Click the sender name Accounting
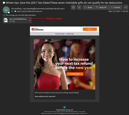The height and width of the screenshot is (115, 129). click(16, 9)
